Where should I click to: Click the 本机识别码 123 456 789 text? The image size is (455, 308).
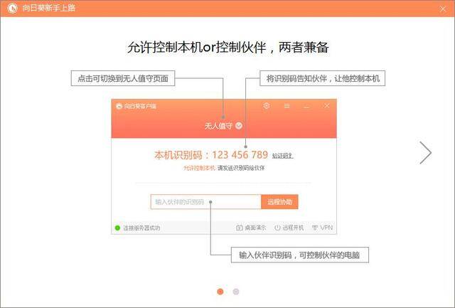211,155
